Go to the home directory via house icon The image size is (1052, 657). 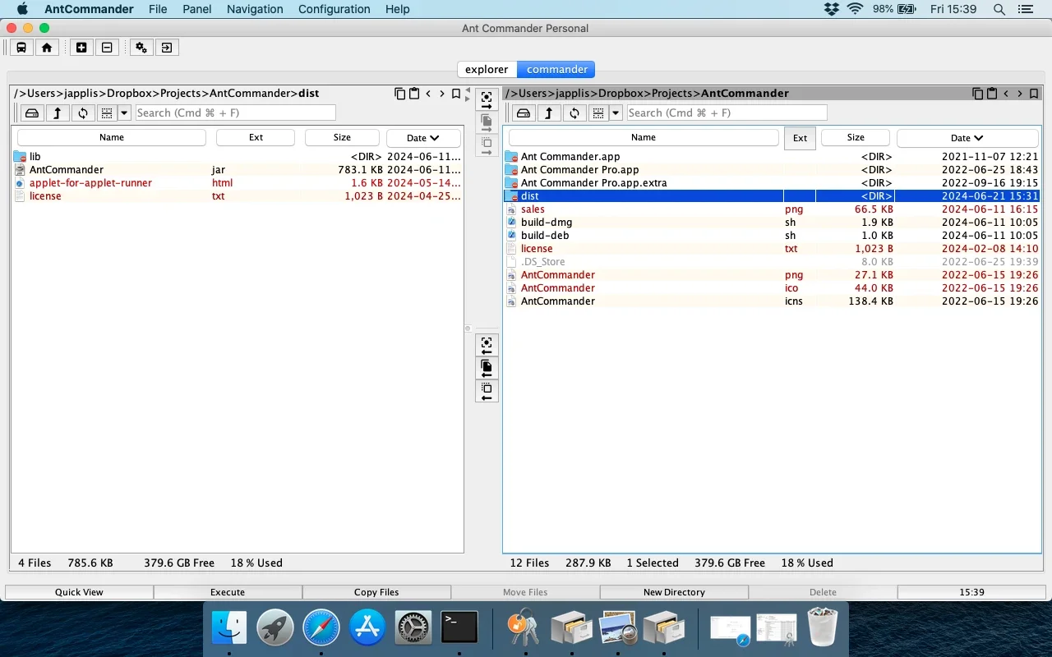47,48
